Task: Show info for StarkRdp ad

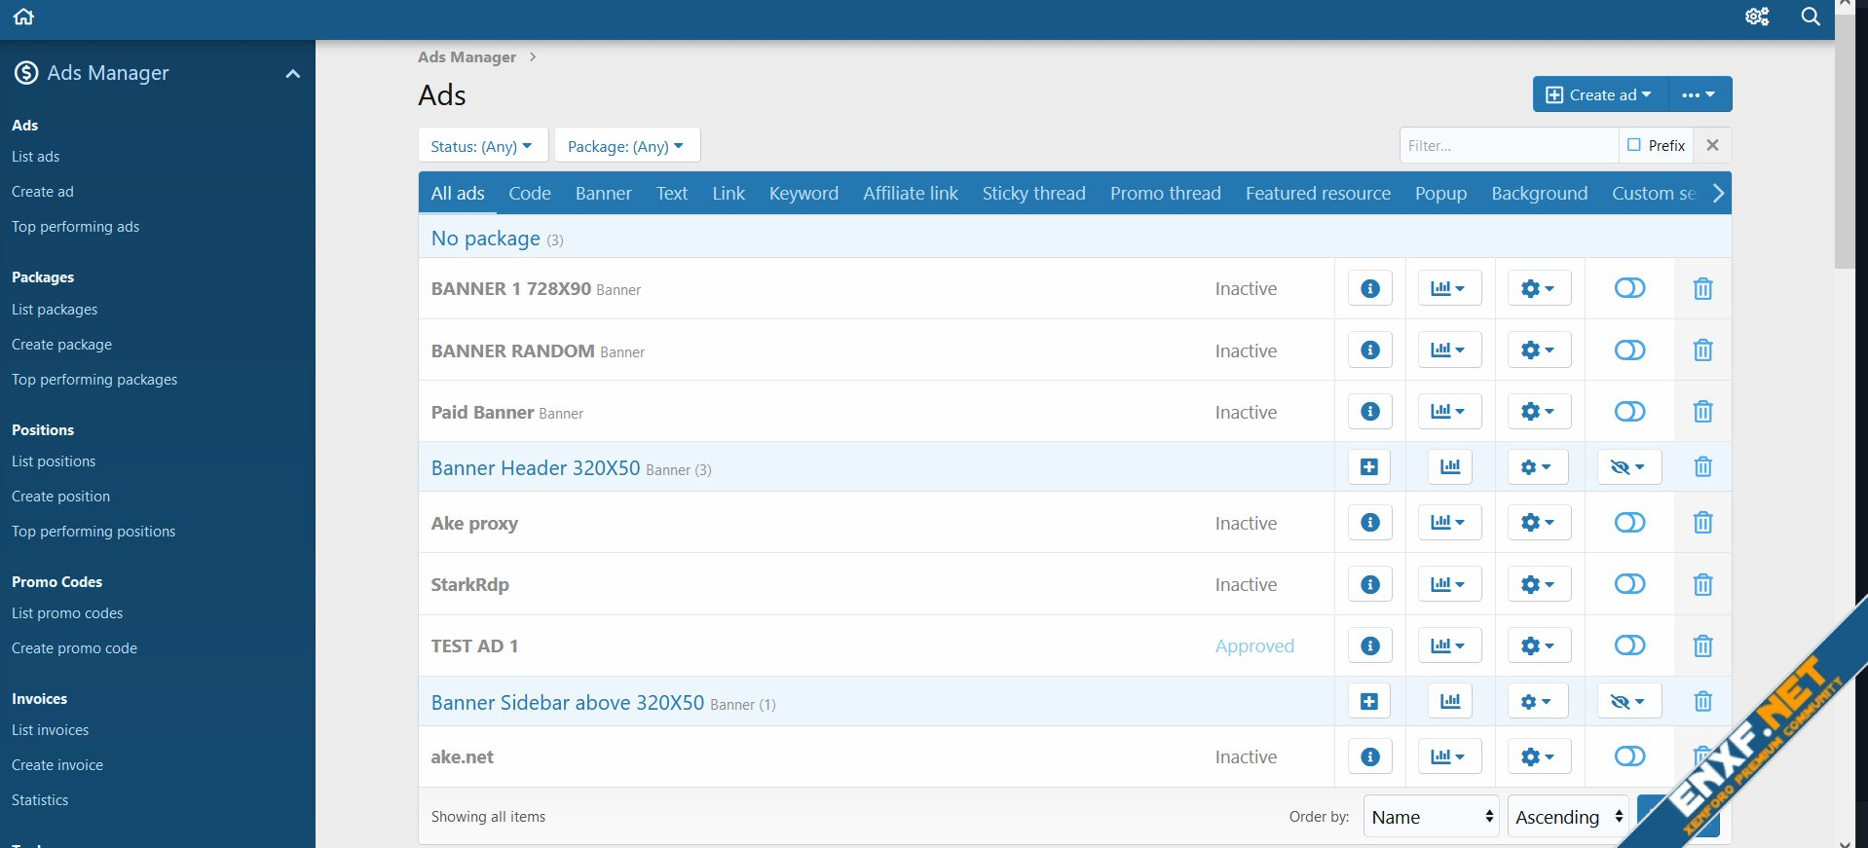Action: (1369, 584)
